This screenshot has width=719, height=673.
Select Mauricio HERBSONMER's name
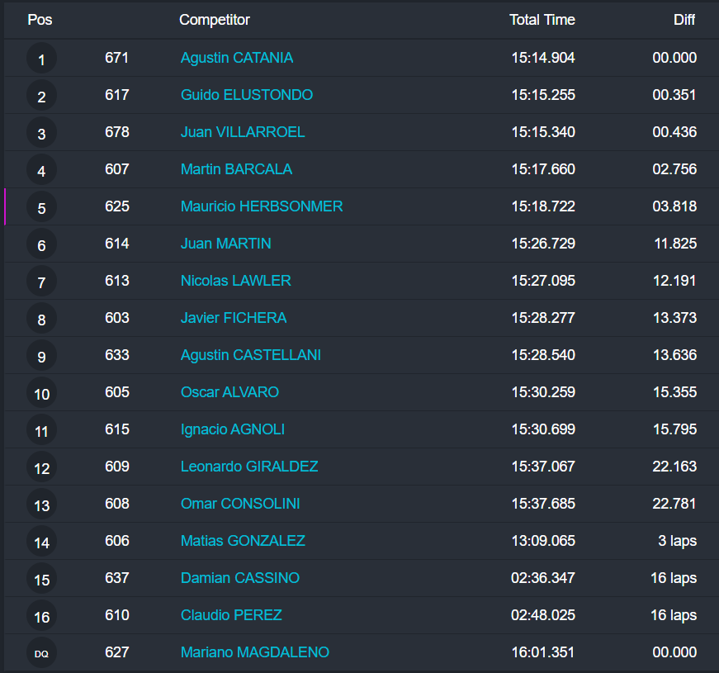click(x=262, y=206)
